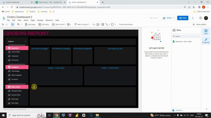Toggle the Furniture checkbox
211x118 pixels.
(x=9, y=79)
